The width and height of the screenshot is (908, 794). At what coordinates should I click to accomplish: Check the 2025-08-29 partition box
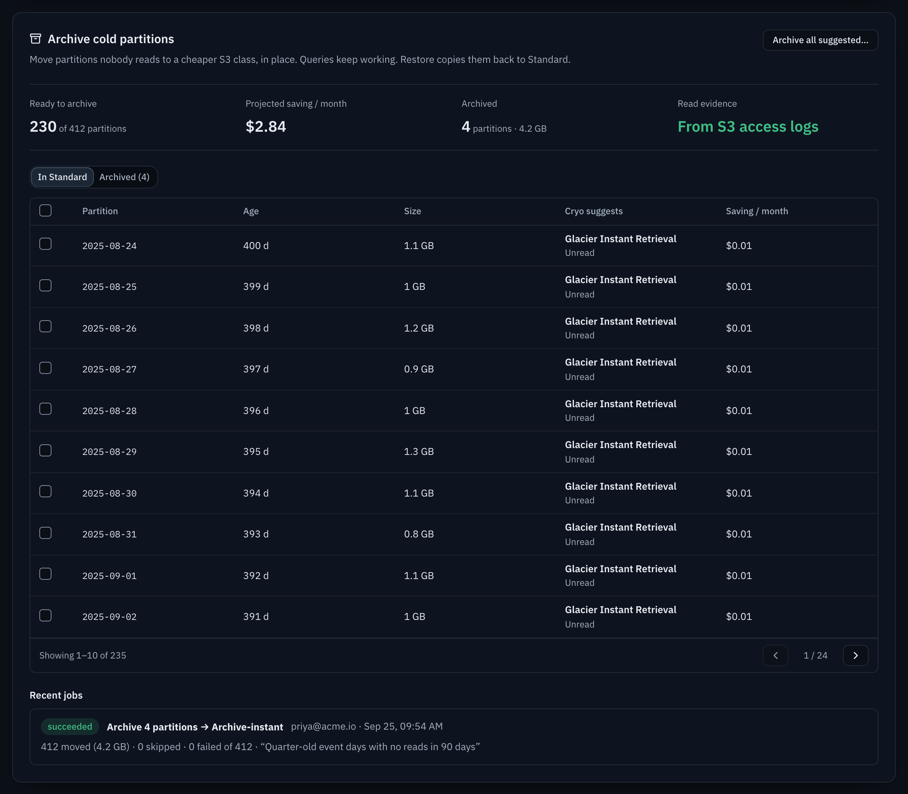pyautogui.click(x=45, y=451)
